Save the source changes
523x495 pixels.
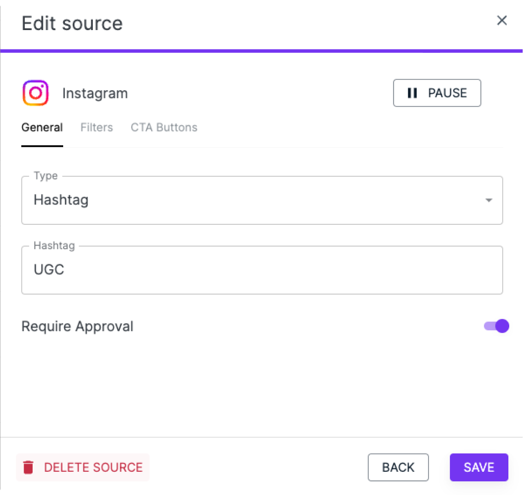coord(479,467)
